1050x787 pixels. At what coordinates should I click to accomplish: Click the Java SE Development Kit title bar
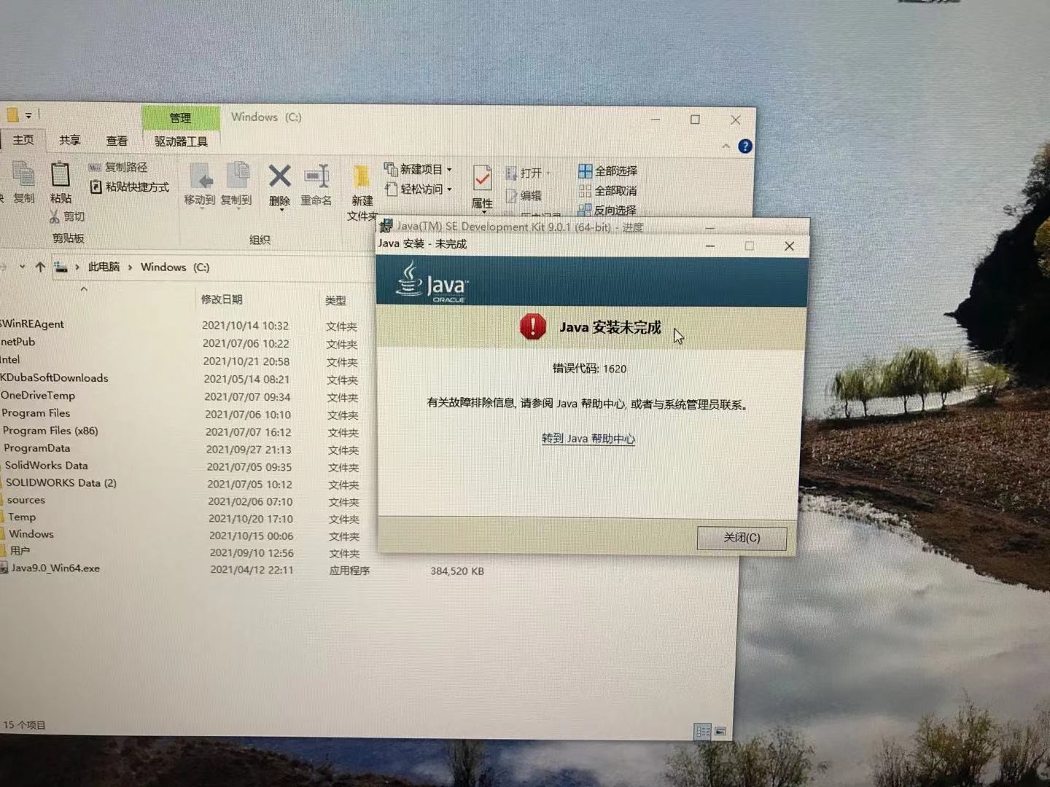click(x=519, y=227)
